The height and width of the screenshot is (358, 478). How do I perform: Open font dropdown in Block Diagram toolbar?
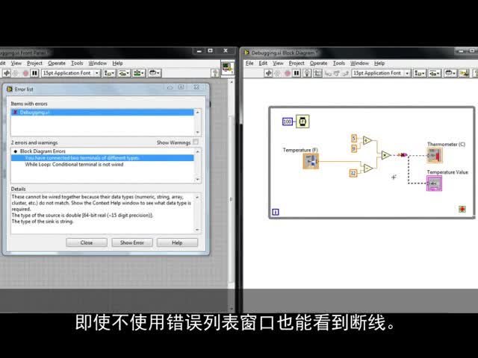tap(381, 73)
